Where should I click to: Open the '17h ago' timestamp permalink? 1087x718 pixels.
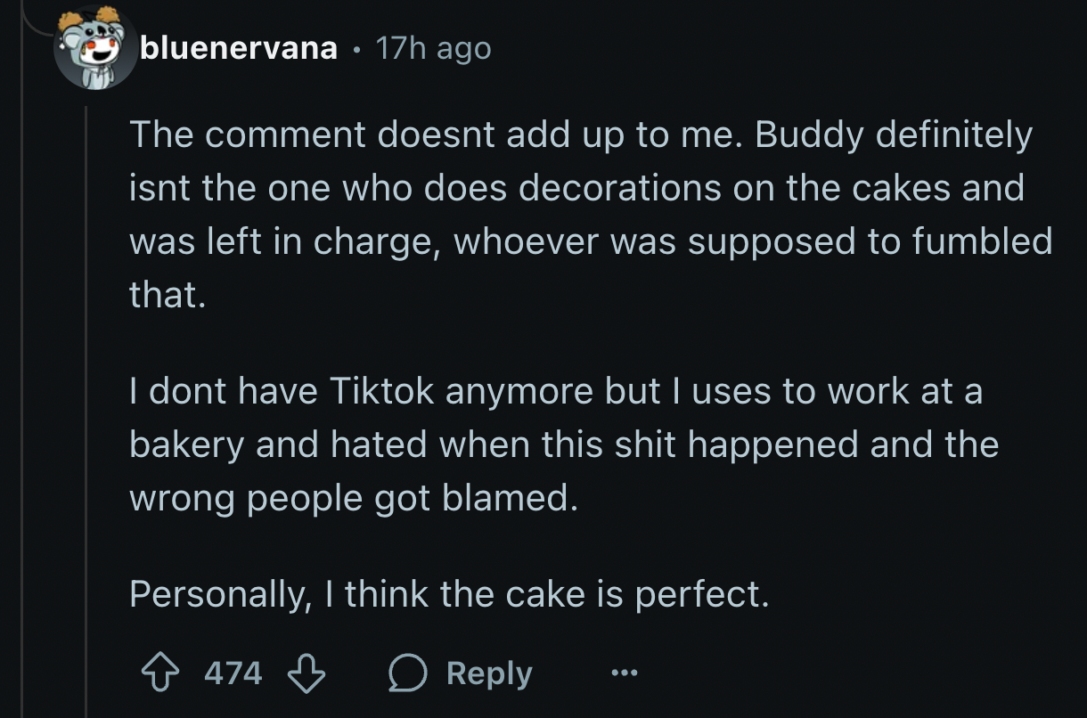pos(433,48)
